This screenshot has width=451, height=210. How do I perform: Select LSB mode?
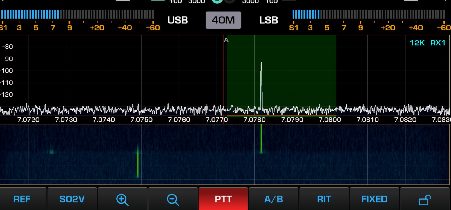tap(269, 20)
